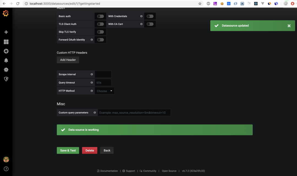The image size is (297, 176).
Task: Click the Custom query parameters input field
Action: coord(134,113)
